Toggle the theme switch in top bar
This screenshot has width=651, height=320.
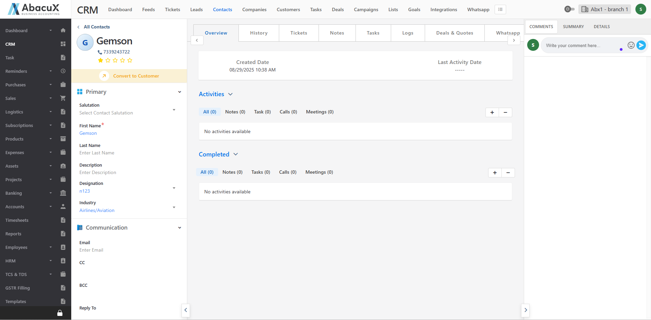coord(569,9)
